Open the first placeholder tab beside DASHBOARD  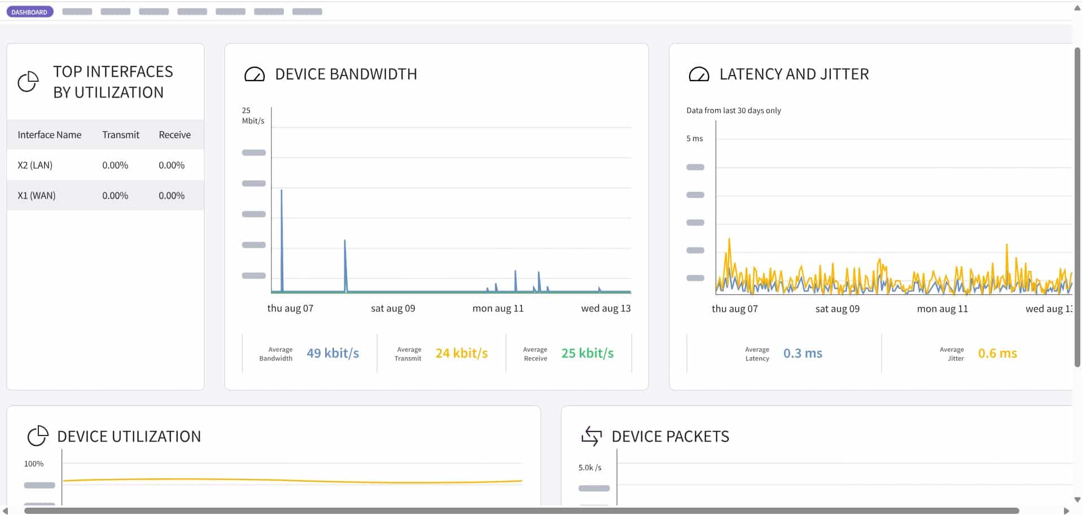click(77, 11)
